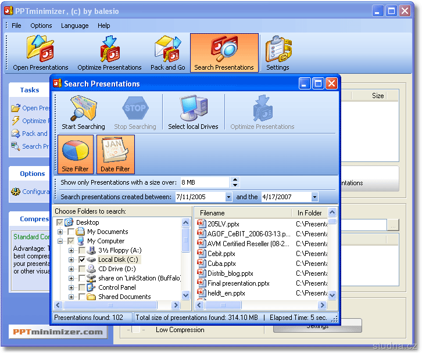Toggle the Desktop checkbox

[60, 222]
